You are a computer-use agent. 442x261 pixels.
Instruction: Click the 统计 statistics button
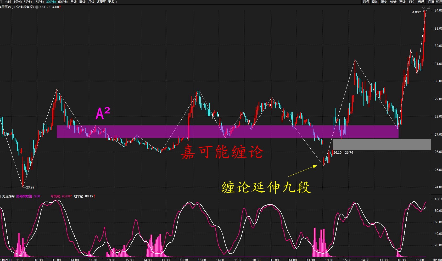coord(393,2)
